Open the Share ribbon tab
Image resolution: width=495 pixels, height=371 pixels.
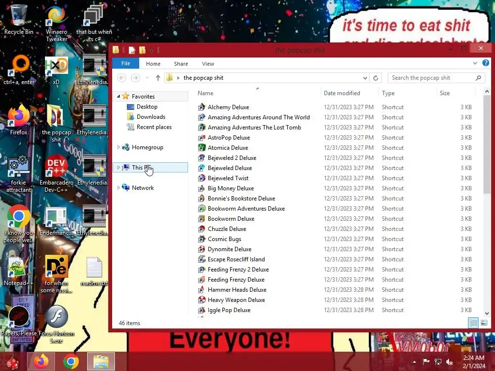pyautogui.click(x=181, y=64)
